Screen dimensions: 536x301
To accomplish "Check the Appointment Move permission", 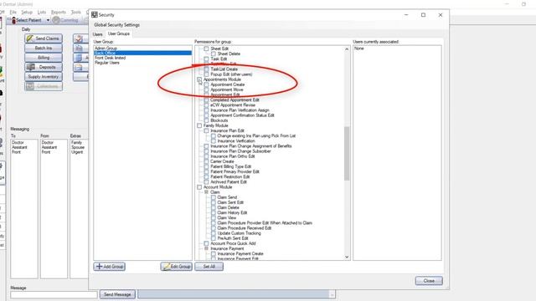I will (x=206, y=89).
